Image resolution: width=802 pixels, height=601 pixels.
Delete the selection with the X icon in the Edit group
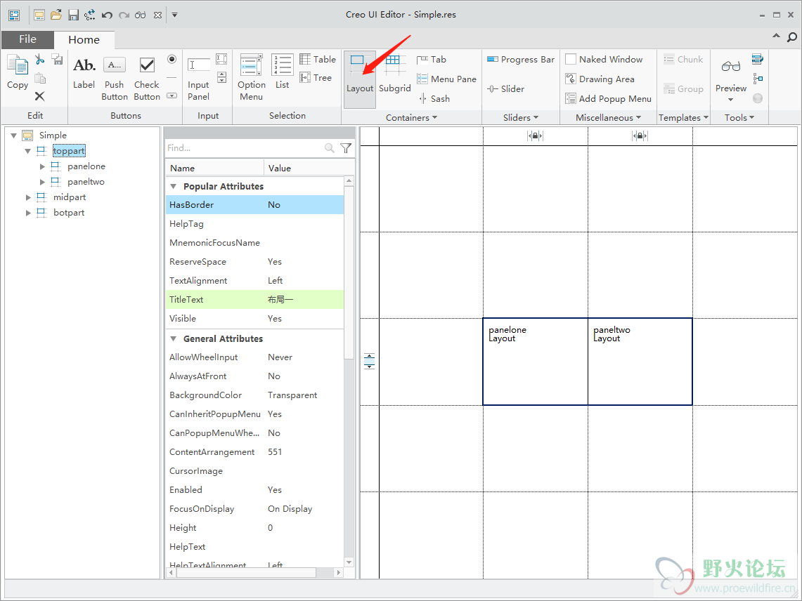tap(40, 96)
